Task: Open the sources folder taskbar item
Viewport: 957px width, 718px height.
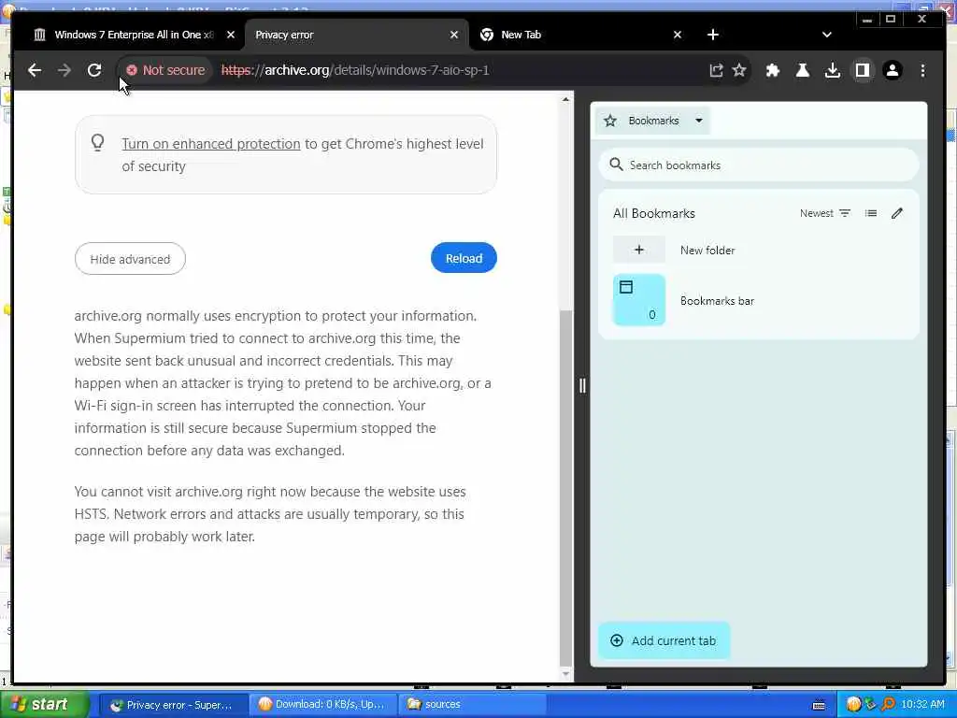Action: (471, 705)
